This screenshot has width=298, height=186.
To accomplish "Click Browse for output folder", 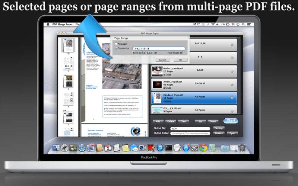I will tap(219, 134).
